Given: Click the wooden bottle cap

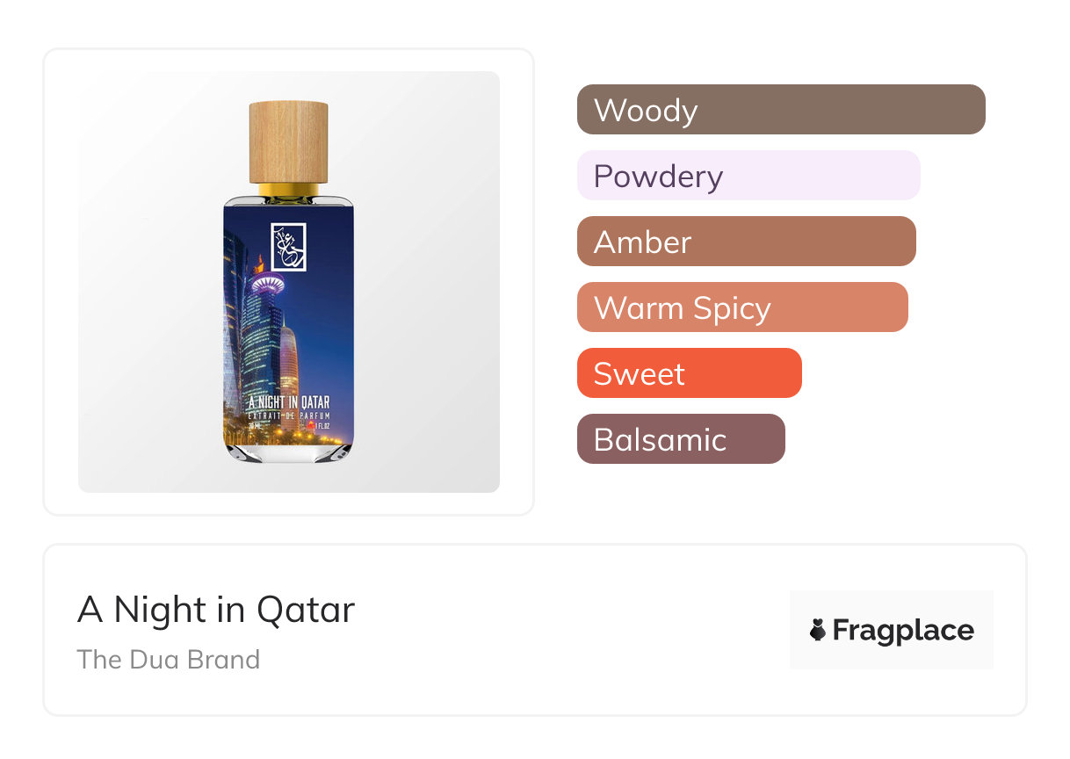Looking at the screenshot, I should [288, 141].
